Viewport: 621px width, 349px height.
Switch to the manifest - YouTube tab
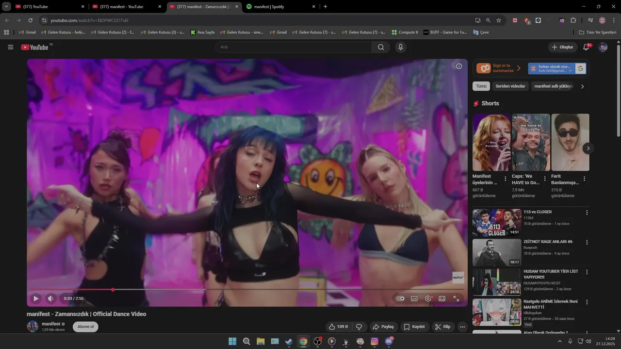click(x=128, y=7)
